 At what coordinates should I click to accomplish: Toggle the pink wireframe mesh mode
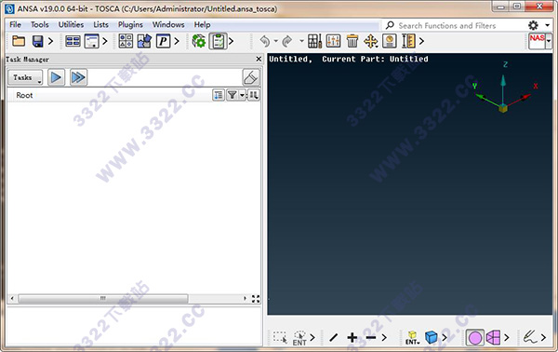tap(493, 337)
